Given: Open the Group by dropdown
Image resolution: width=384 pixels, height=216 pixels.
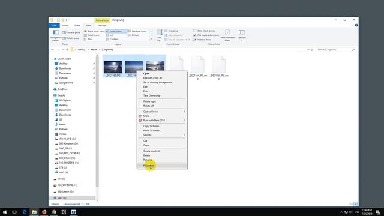Looking at the screenshot, I should click(x=172, y=31).
